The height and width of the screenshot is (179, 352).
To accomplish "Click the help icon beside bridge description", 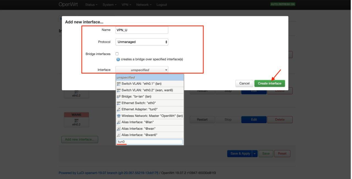I will (118, 59).
